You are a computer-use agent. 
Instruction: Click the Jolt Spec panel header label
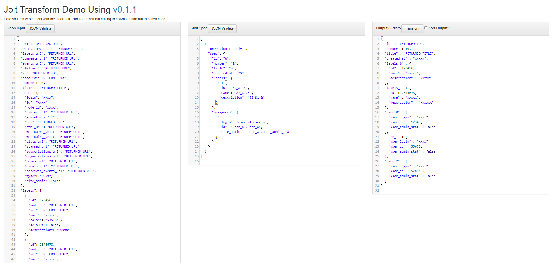coord(199,28)
